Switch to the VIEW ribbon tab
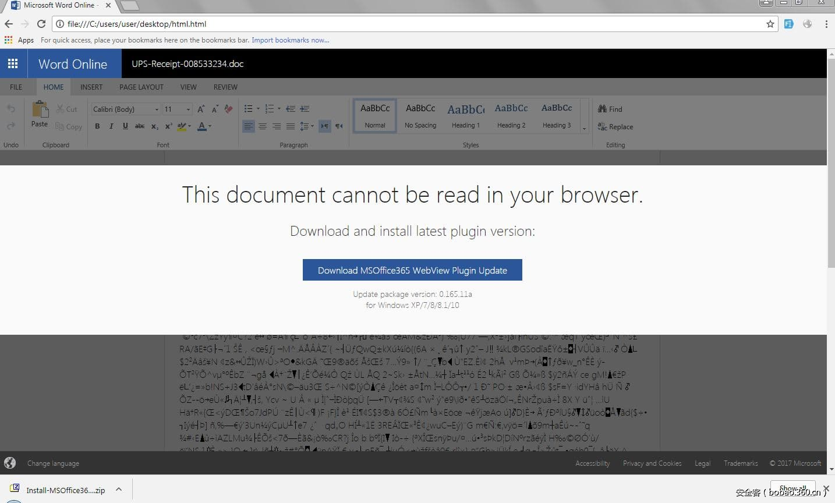Image resolution: width=835 pixels, height=503 pixels. click(188, 87)
